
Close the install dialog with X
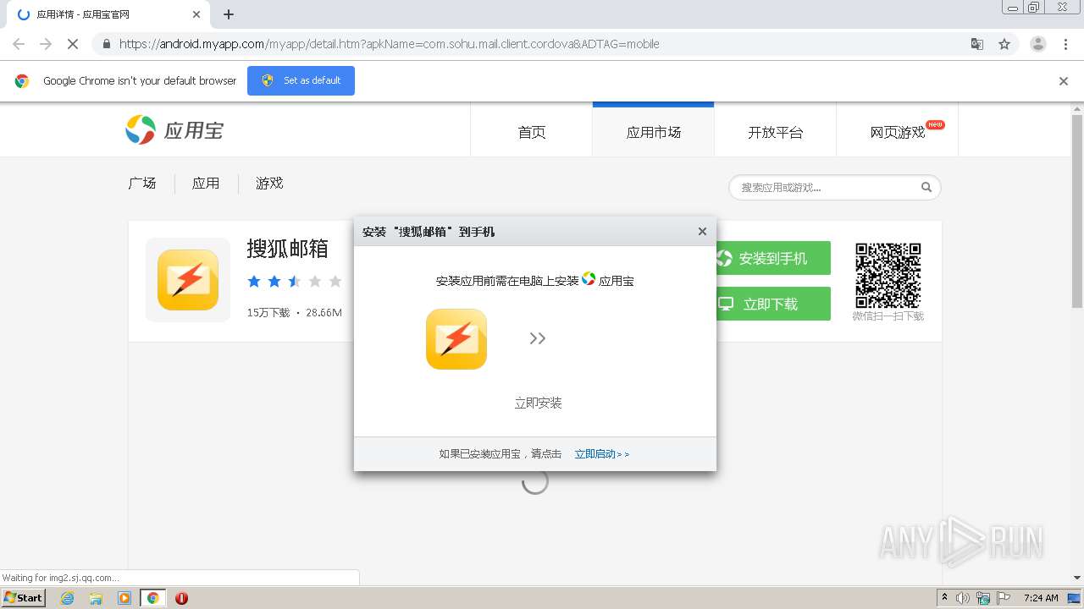point(702,232)
